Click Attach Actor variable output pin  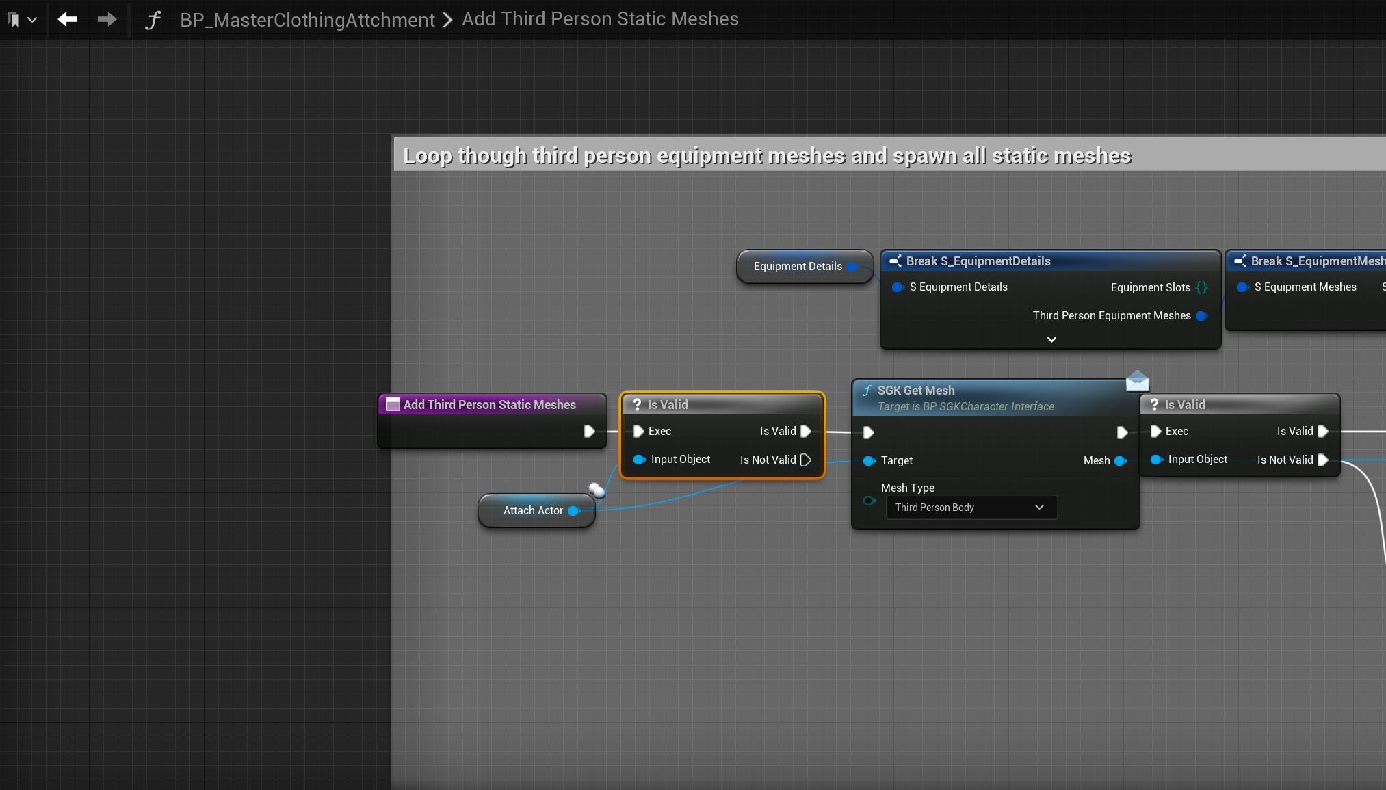(573, 511)
